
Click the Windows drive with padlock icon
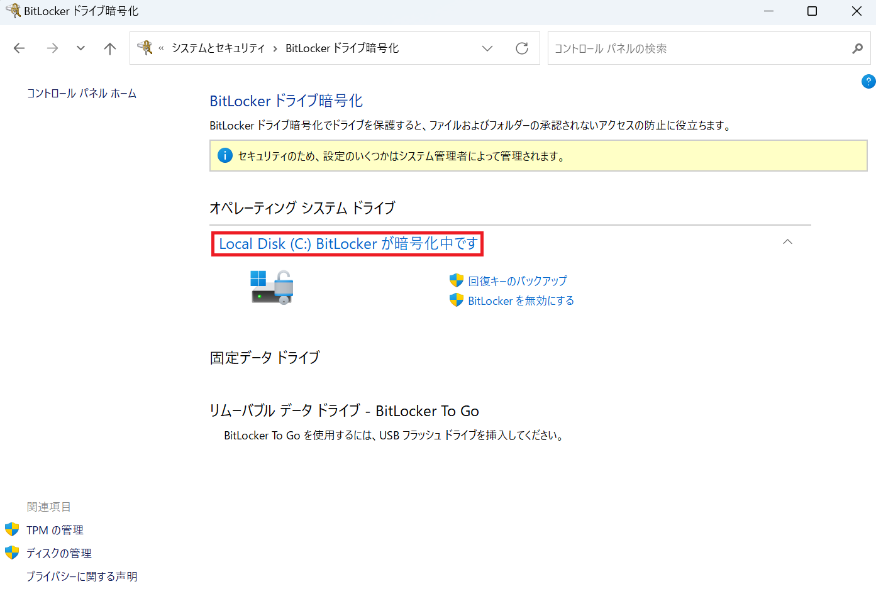272,288
